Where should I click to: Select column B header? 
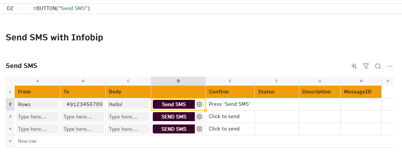pos(83,81)
